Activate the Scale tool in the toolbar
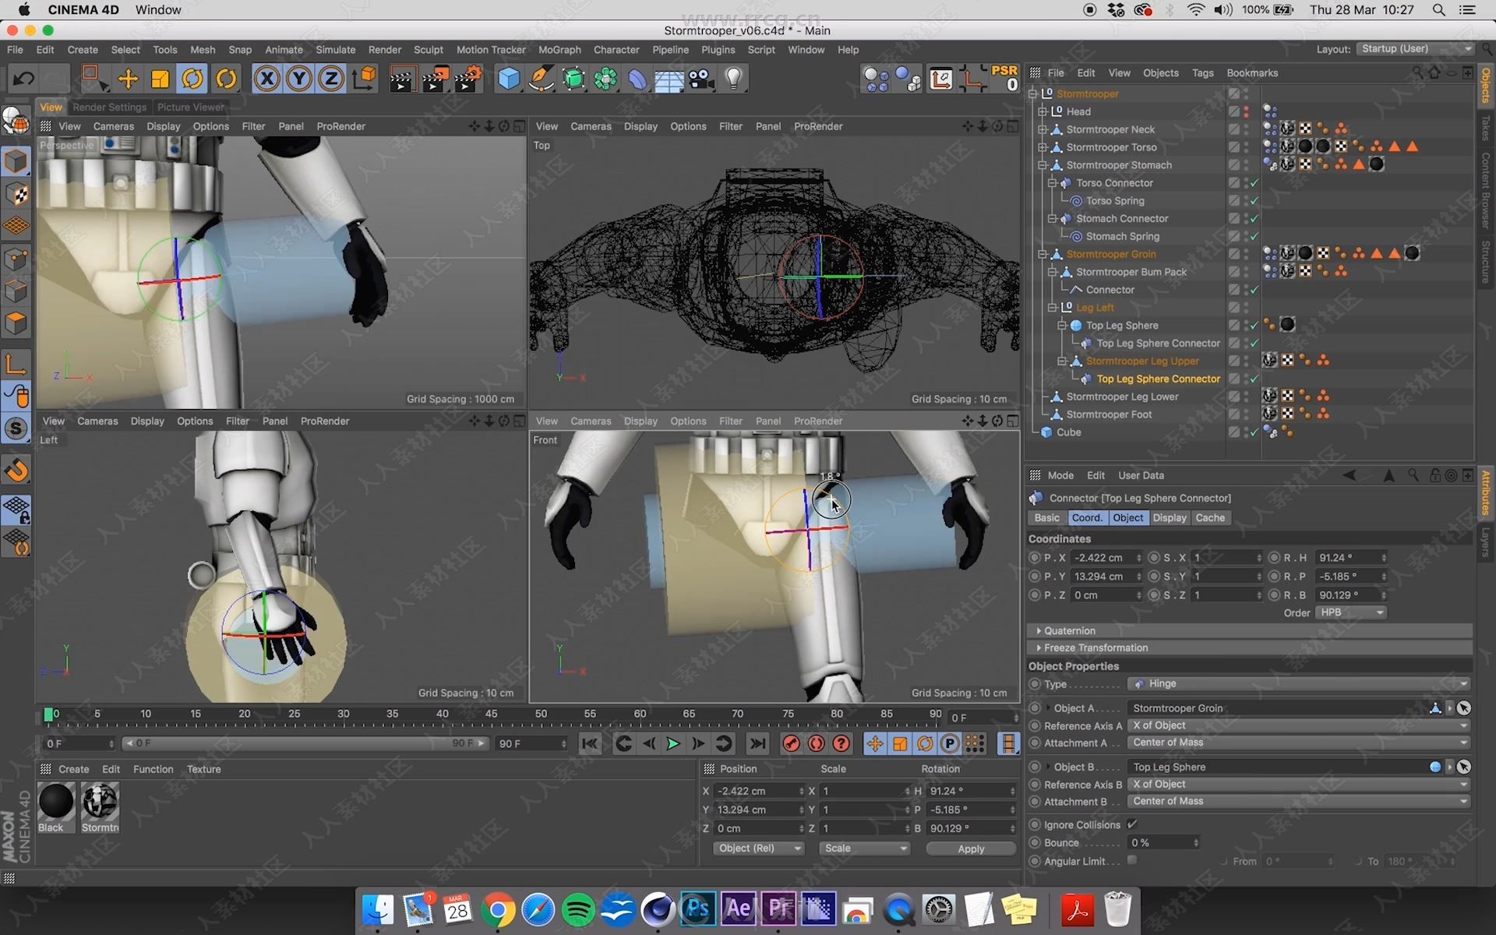The image size is (1496, 935). tap(161, 78)
